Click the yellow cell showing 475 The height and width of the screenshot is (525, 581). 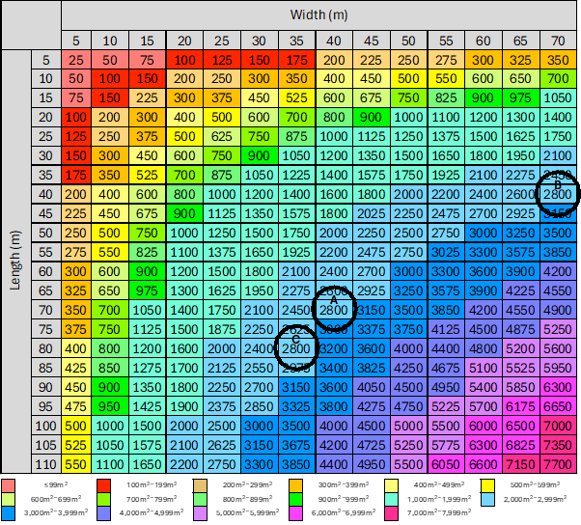tap(76, 406)
